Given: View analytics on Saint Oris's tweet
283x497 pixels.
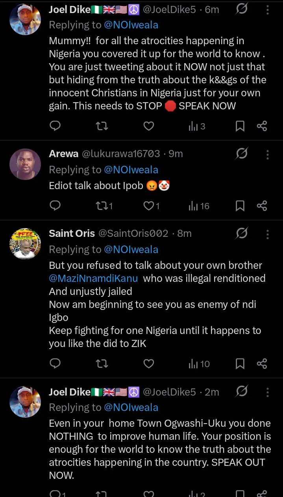Looking at the screenshot, I should (199, 364).
